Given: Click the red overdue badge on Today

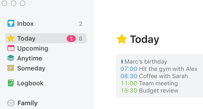Looking at the screenshot, I should [71, 39].
